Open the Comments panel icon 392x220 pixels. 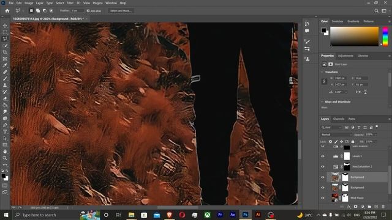coord(307,31)
